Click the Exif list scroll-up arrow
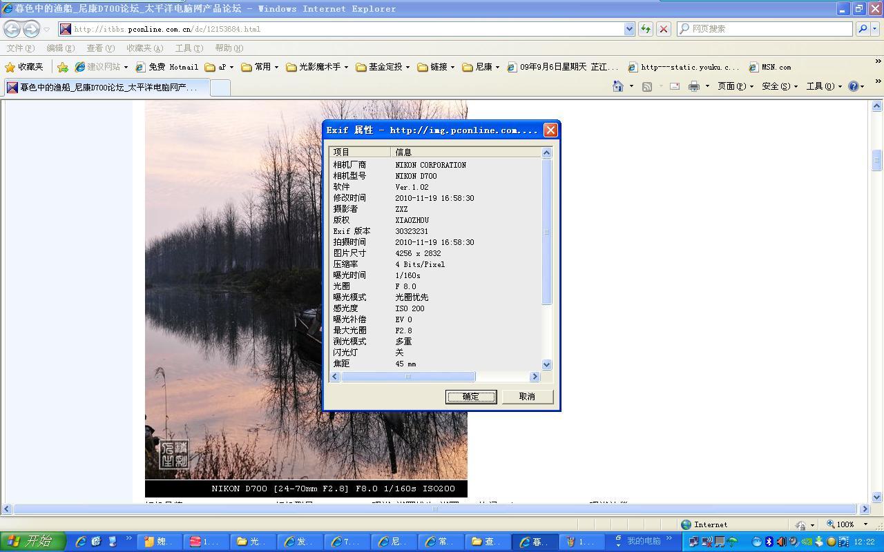Image resolution: width=884 pixels, height=552 pixels. [547, 152]
